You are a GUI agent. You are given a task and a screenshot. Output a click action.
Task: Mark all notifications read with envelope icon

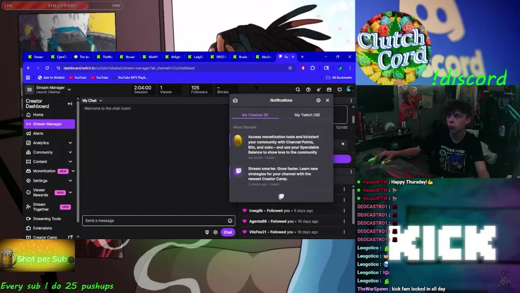point(235,100)
